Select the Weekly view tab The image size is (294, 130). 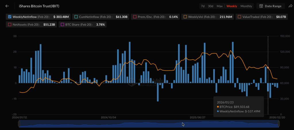click(231, 6)
